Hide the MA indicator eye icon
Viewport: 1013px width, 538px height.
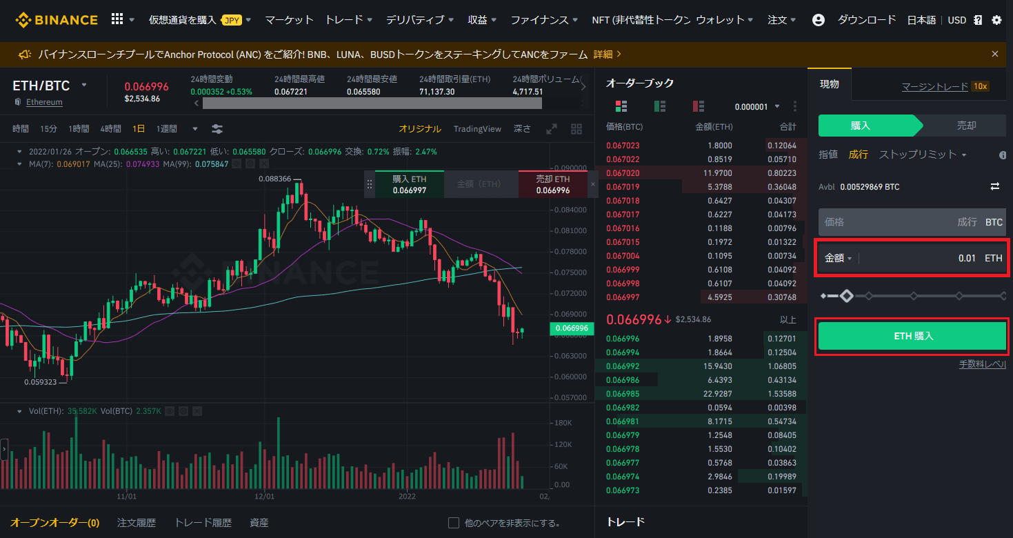[236, 163]
